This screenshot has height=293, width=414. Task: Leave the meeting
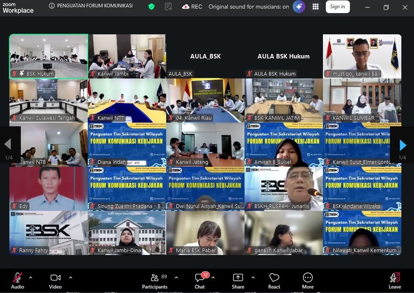394,281
